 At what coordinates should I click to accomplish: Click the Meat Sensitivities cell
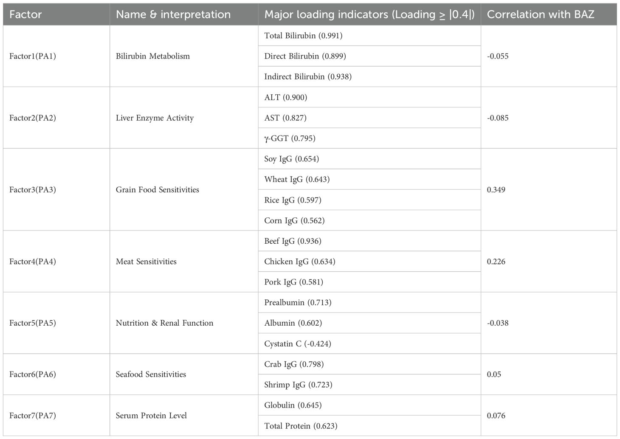pyautogui.click(x=146, y=262)
